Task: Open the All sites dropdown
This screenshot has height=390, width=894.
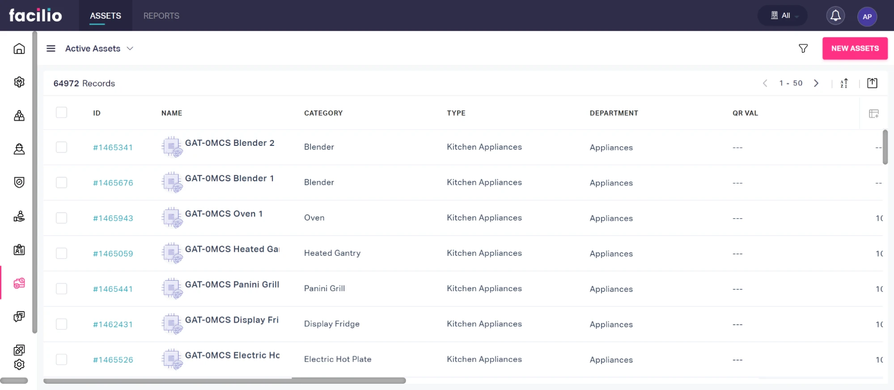Action: [782, 16]
